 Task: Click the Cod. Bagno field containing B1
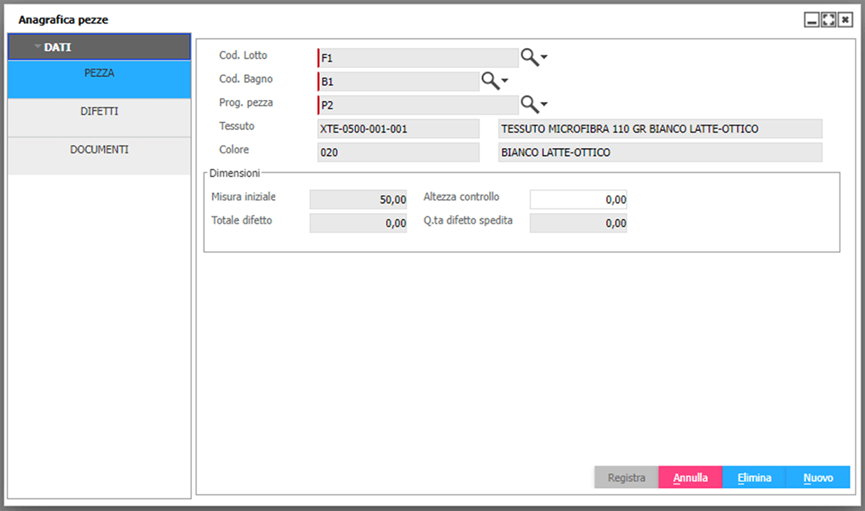pyautogui.click(x=398, y=82)
